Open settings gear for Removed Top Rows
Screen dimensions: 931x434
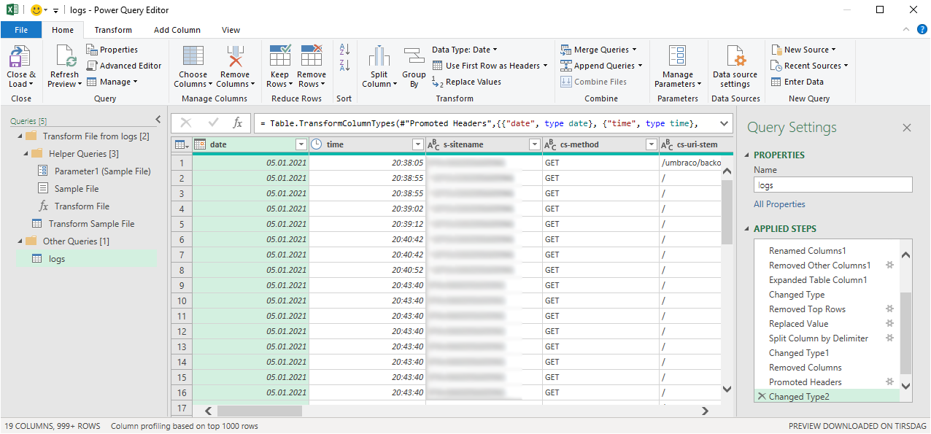[x=890, y=309]
